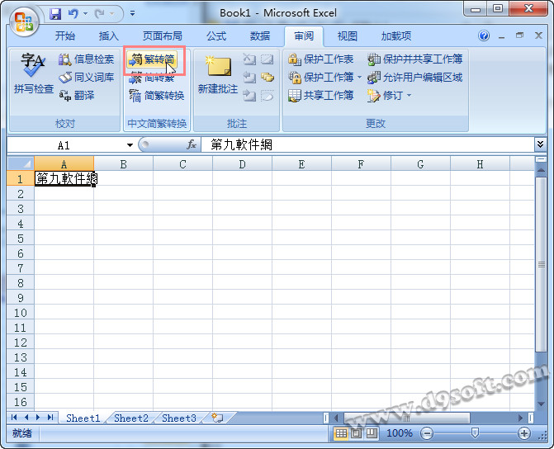The image size is (554, 449).
Task: Convert text with 繁转简
Action: 152,59
